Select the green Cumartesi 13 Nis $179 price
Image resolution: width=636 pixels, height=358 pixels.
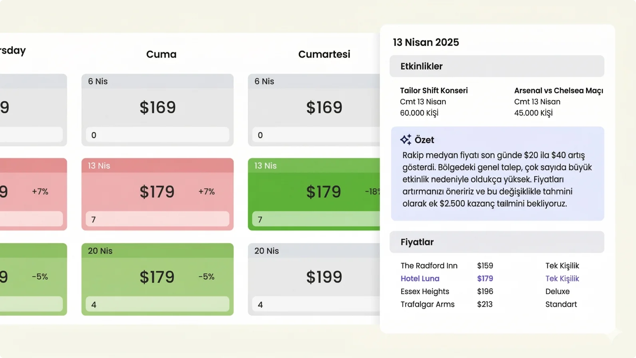click(323, 192)
